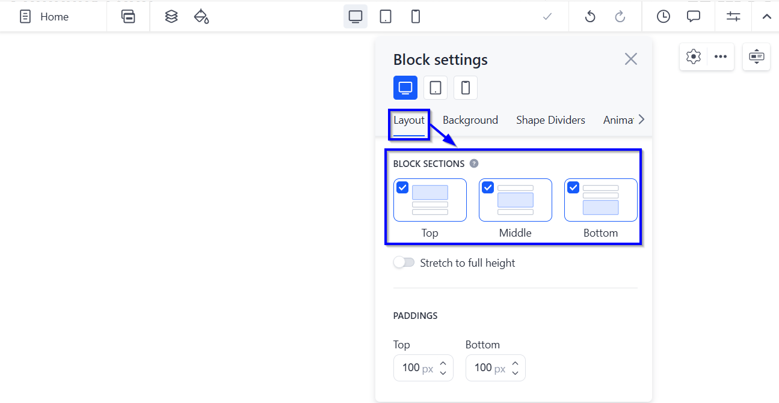Switch to the Shape Dividers tab
This screenshot has width=779, height=403.
pos(550,120)
